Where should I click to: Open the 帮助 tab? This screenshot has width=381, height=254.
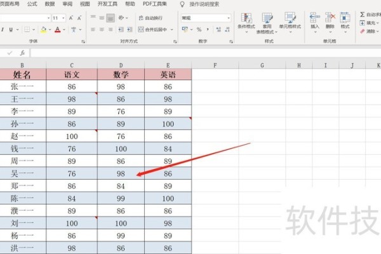130,4
